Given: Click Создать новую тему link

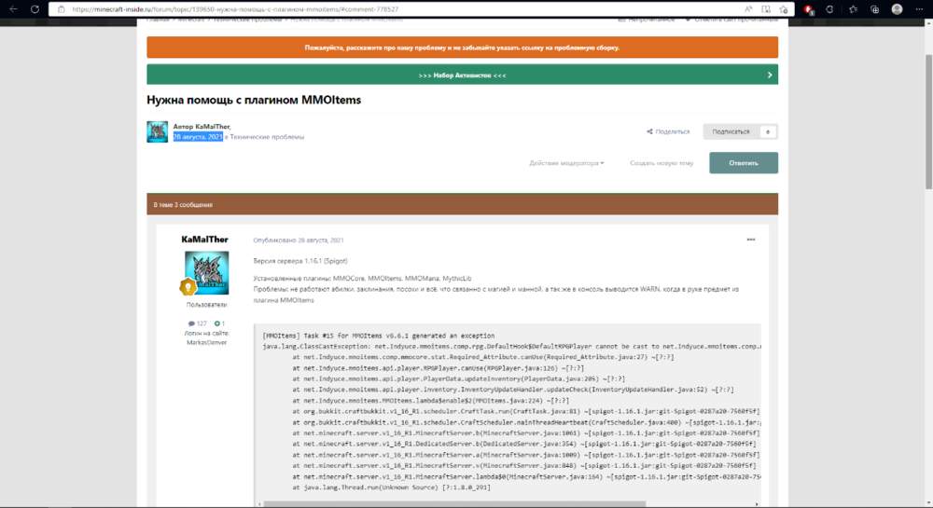Looking at the screenshot, I should pyautogui.click(x=661, y=163).
